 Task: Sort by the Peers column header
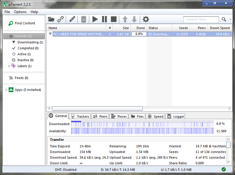coord(199,28)
